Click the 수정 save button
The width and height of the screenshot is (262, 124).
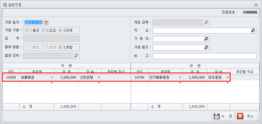pos(223,116)
